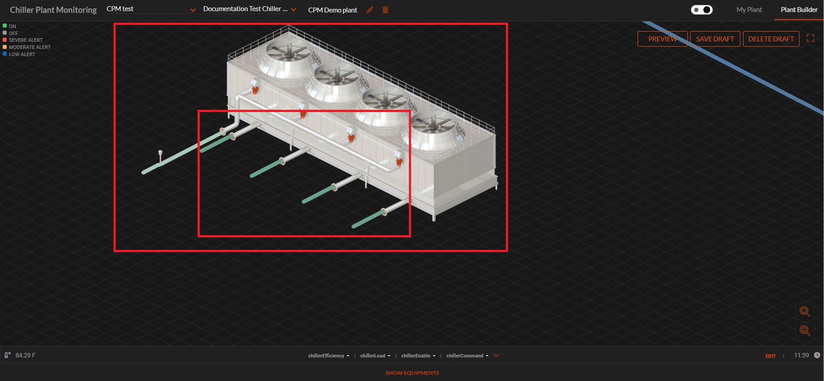Select the chillerLoad point

coord(375,356)
